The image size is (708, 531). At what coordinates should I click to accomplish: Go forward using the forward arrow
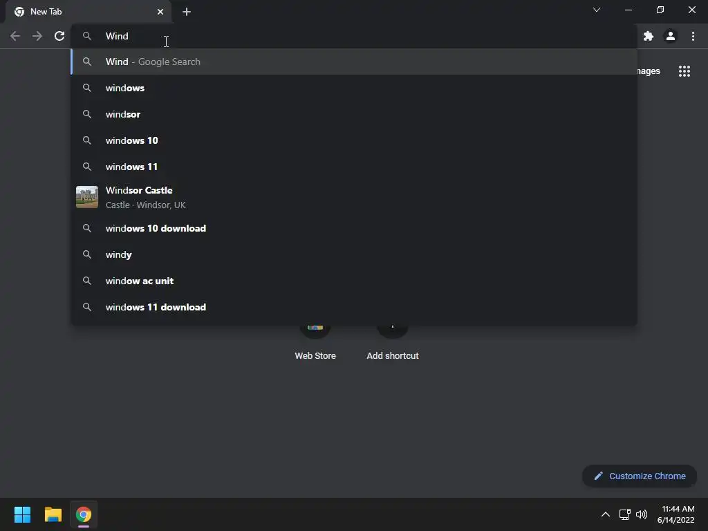37,36
